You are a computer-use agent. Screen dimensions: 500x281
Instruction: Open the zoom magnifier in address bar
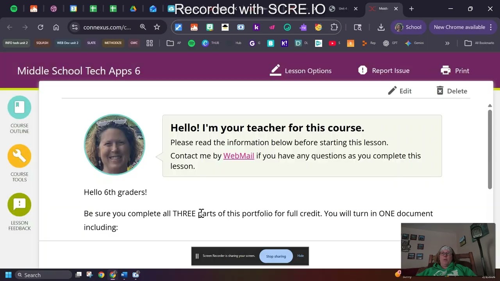[143, 27]
